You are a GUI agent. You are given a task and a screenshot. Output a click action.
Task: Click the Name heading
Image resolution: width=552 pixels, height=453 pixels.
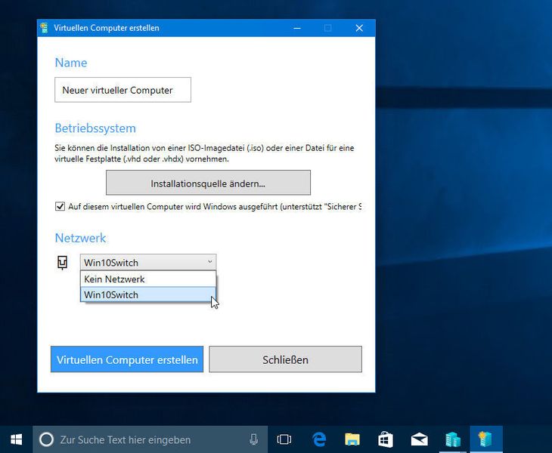71,63
